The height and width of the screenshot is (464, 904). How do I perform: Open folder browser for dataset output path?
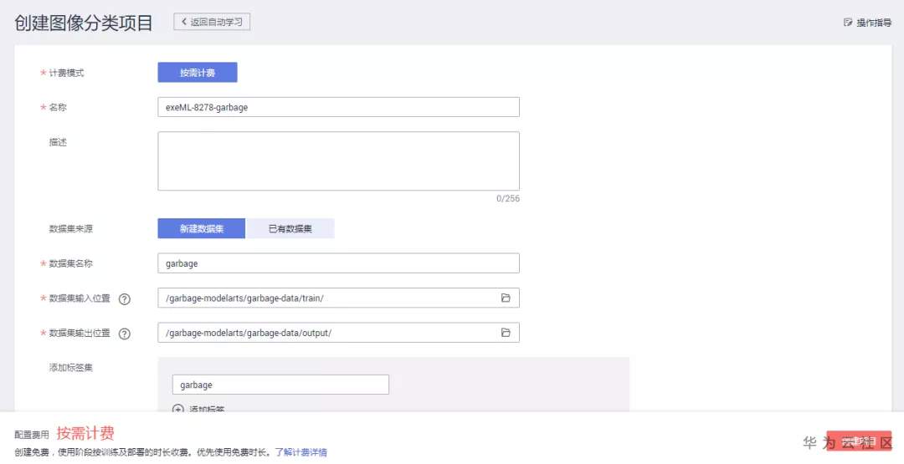click(x=506, y=333)
